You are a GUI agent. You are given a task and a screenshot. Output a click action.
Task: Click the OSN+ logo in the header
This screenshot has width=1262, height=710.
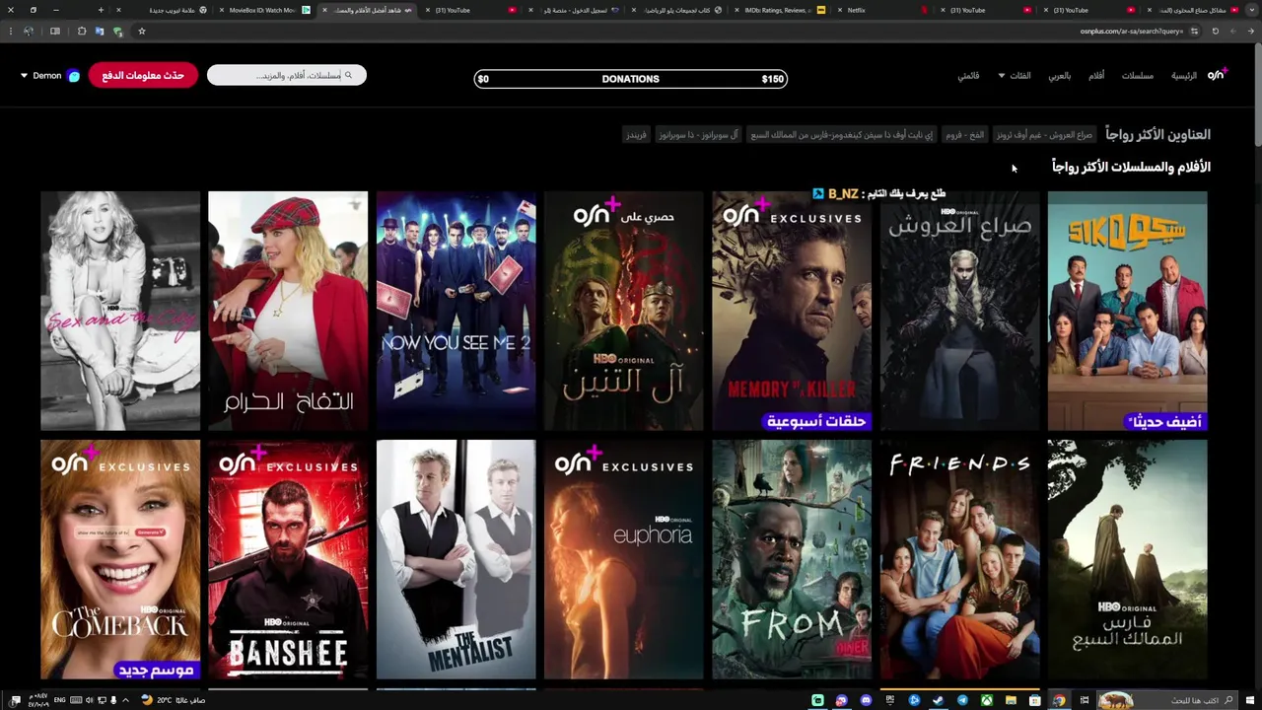(x=1217, y=75)
